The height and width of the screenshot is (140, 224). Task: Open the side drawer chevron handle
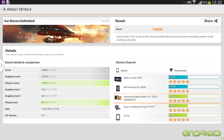(x=1, y=65)
